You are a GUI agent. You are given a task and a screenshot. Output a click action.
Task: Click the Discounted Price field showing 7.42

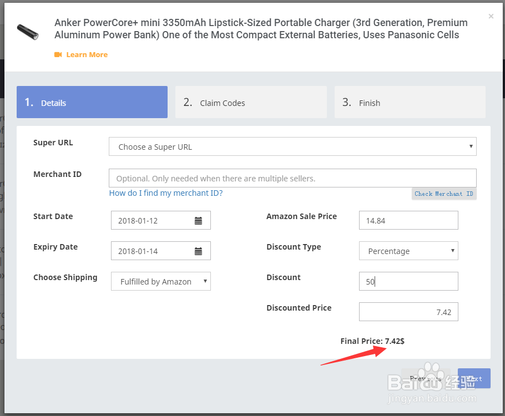[408, 312]
